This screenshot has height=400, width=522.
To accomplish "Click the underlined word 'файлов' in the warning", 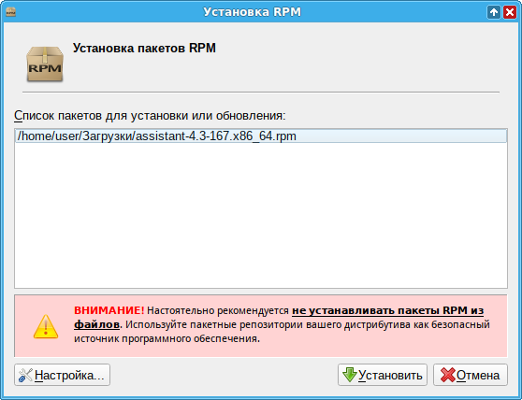I will click(x=96, y=324).
